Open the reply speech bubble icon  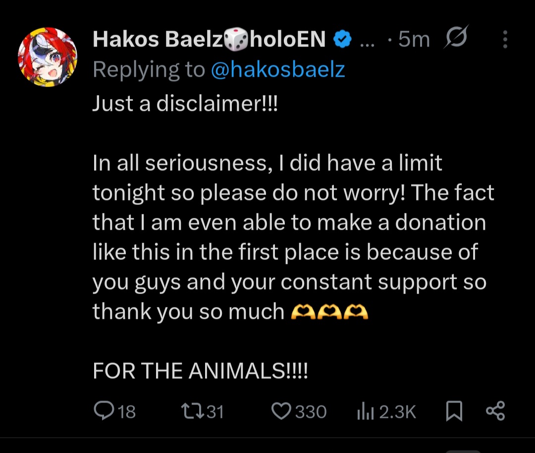pos(104,411)
